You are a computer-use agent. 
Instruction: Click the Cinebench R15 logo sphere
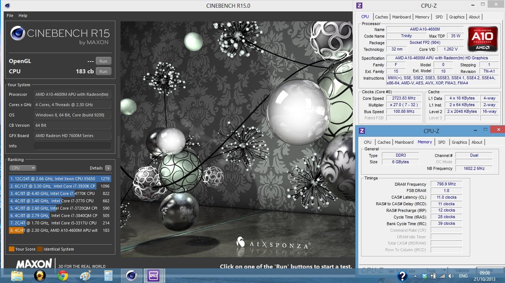coord(18,33)
